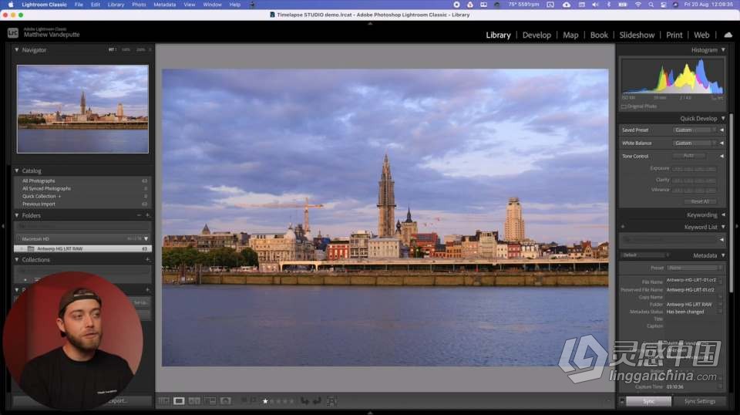Add a new folder with plus icon

click(x=147, y=215)
